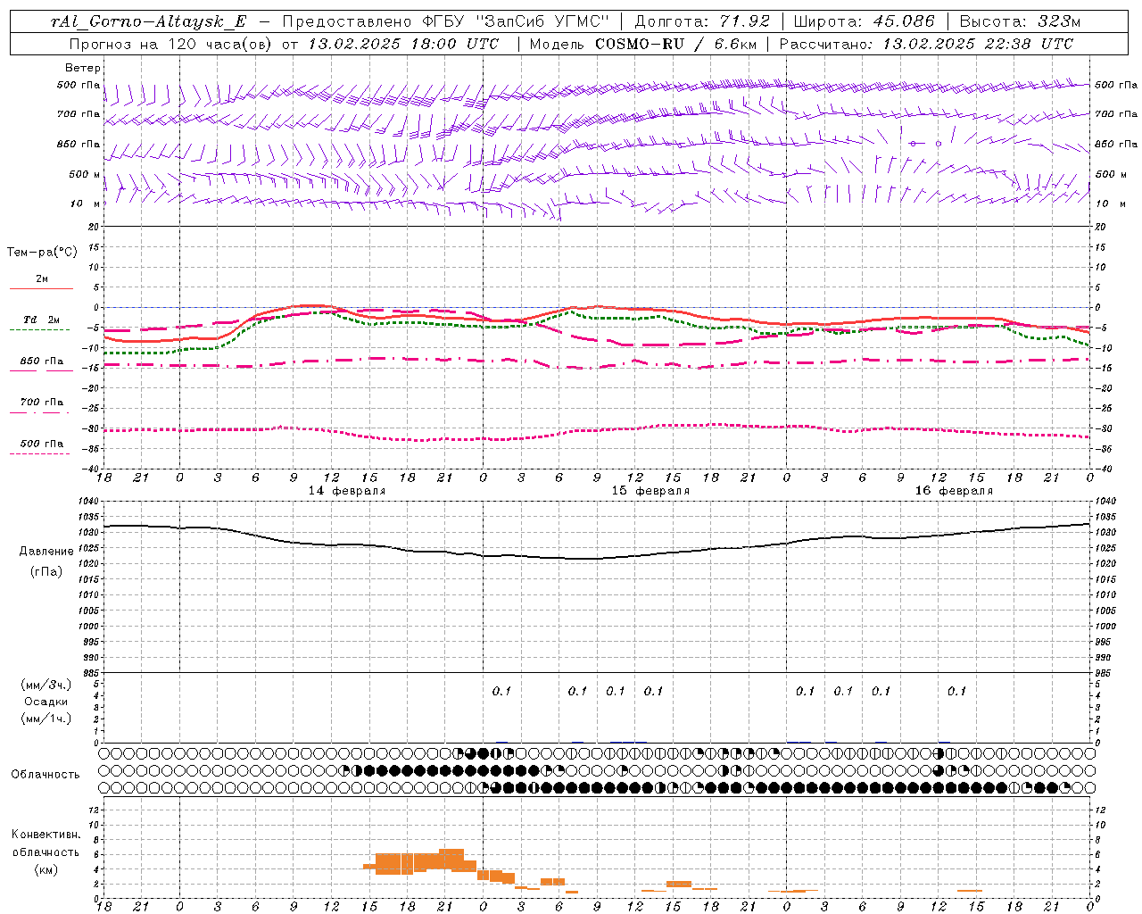Click the Конвективн. label of convective cloud panel
The height and width of the screenshot is (914, 1142).
coord(46,835)
